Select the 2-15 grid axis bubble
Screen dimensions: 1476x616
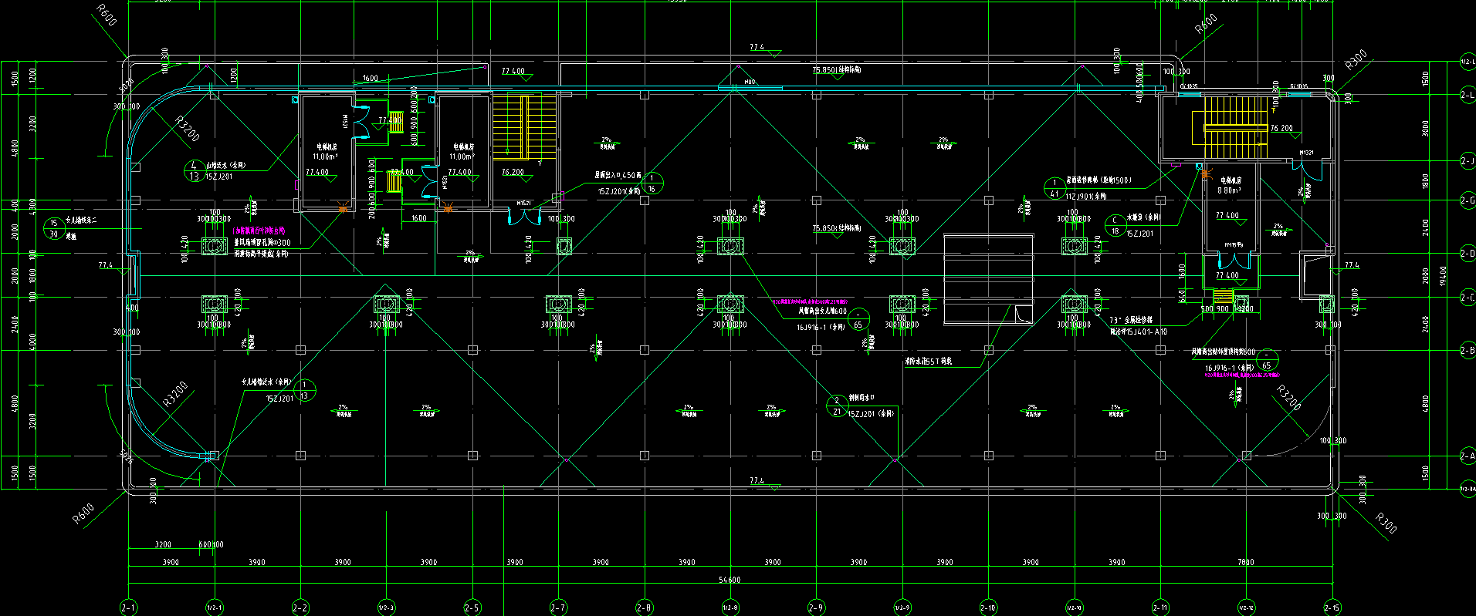[1332, 608]
